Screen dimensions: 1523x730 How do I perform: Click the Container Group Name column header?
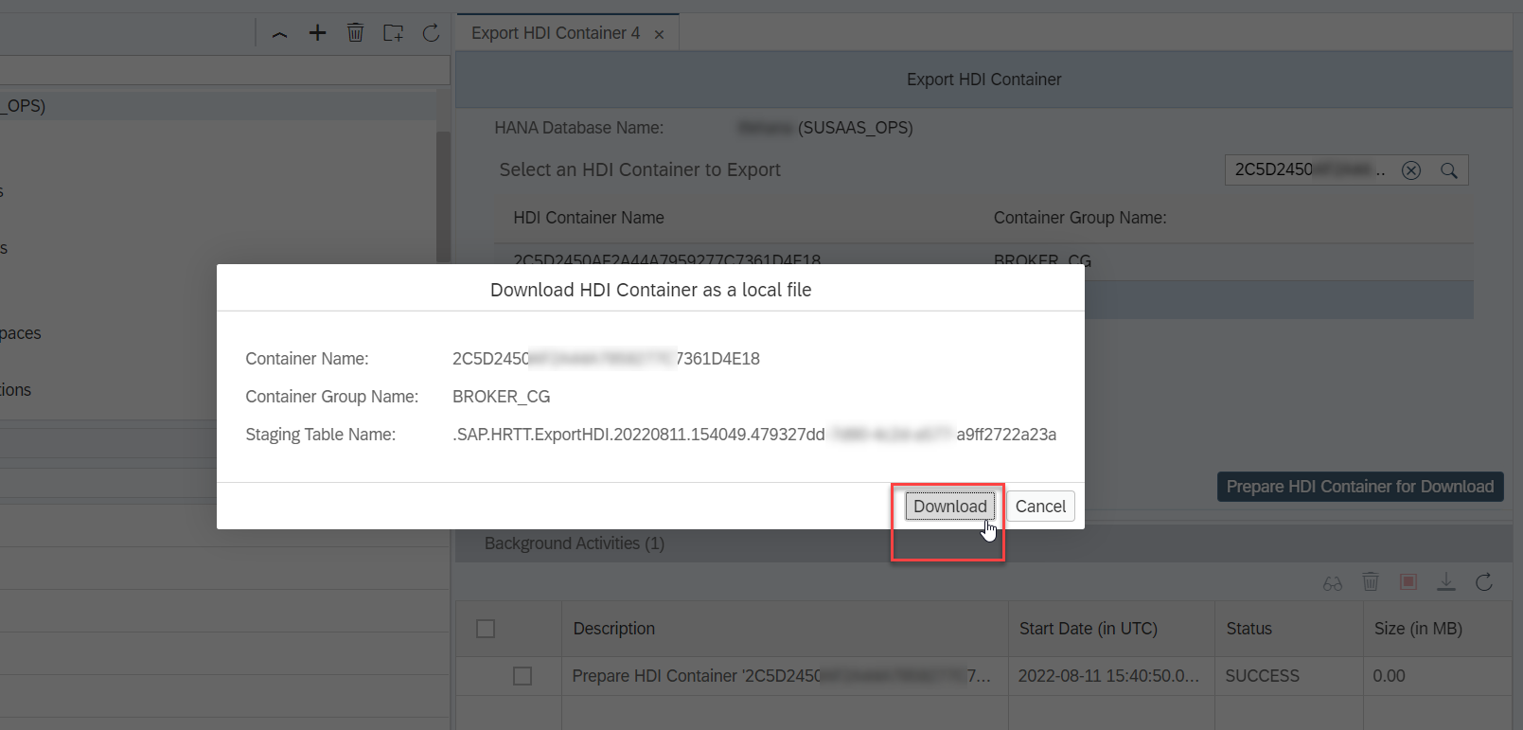(1080, 218)
